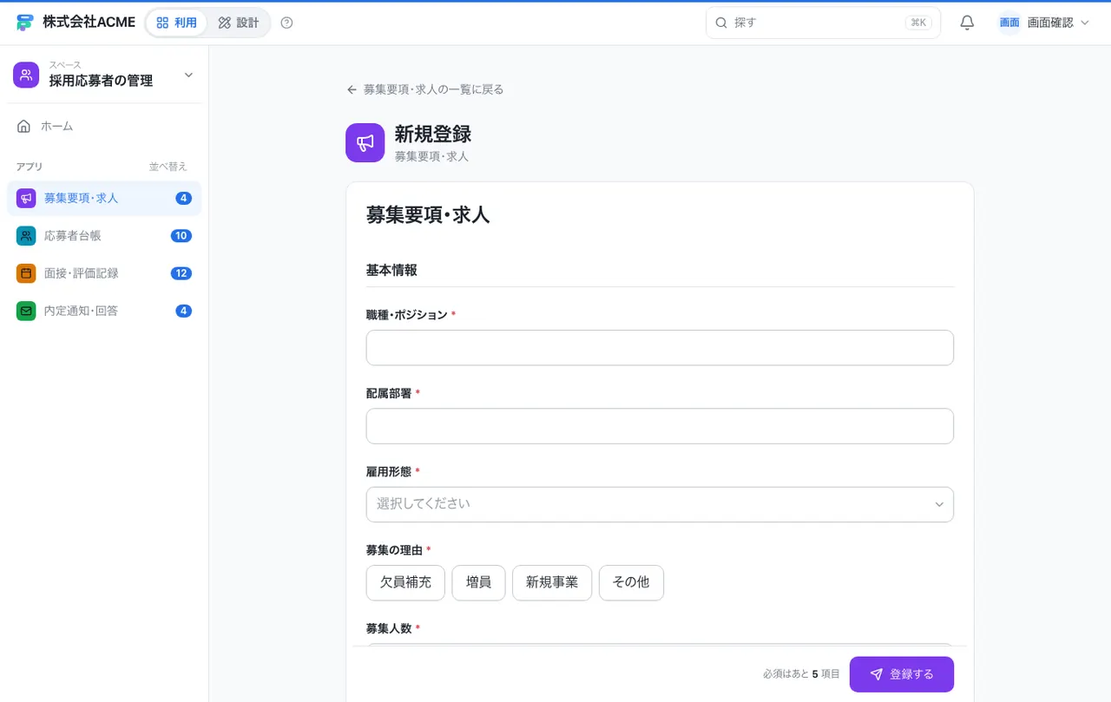
Task: Open the 雇用形態 dropdown
Action: [x=660, y=504]
